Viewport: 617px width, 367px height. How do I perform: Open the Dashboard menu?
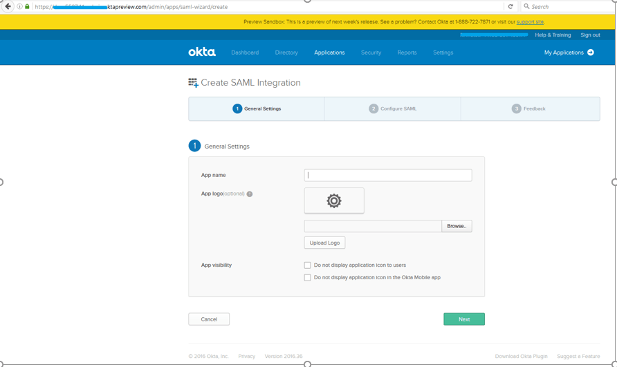(x=245, y=53)
